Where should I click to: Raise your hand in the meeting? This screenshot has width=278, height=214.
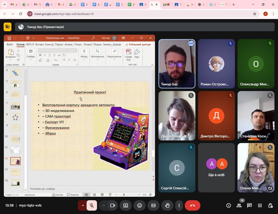pyautogui.click(x=167, y=205)
